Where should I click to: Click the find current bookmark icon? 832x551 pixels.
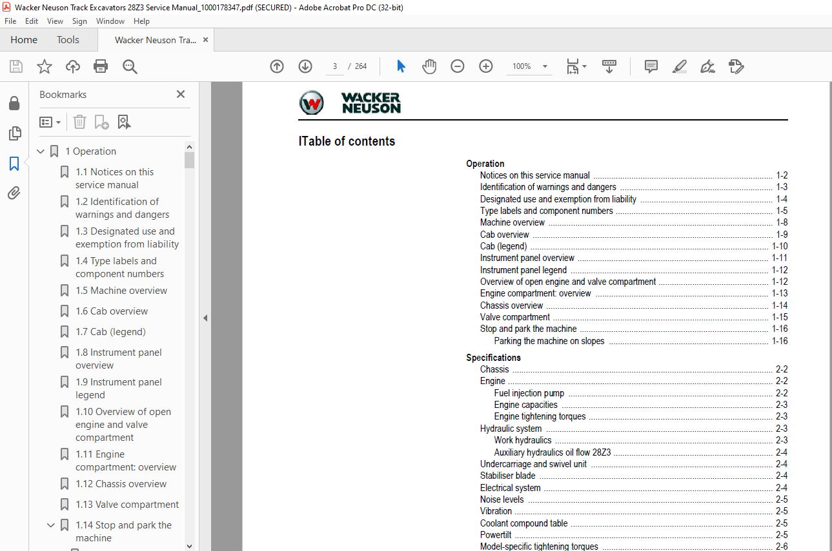(x=124, y=122)
